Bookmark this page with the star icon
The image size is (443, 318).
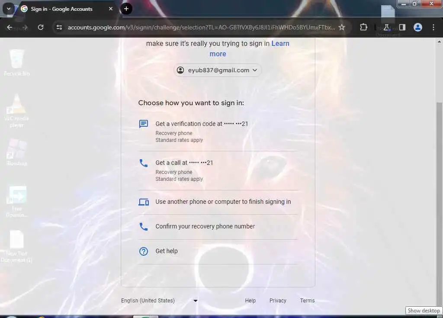342,27
